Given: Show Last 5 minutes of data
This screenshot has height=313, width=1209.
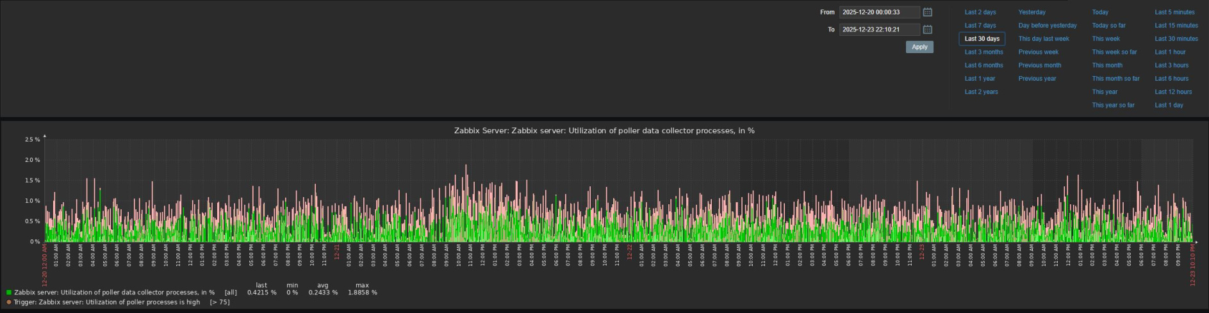Looking at the screenshot, I should click(1174, 12).
